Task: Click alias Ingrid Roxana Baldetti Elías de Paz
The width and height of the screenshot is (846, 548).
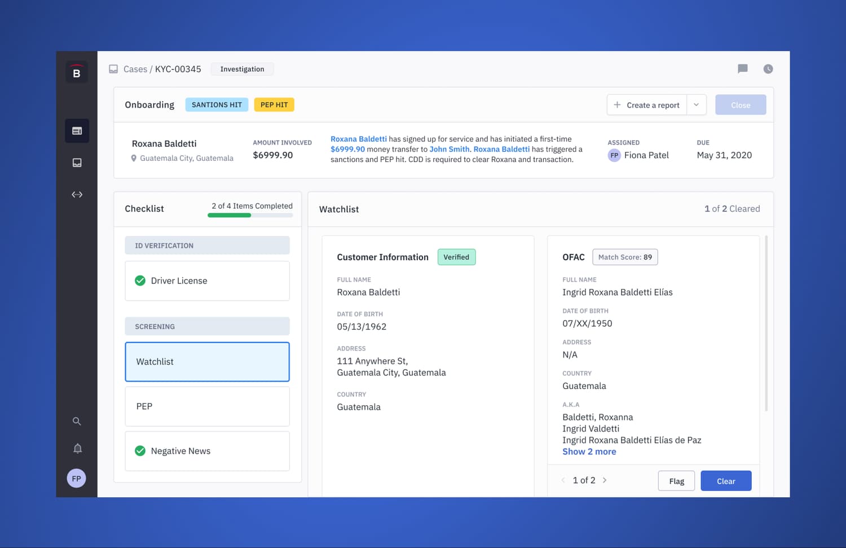Action: pyautogui.click(x=632, y=440)
